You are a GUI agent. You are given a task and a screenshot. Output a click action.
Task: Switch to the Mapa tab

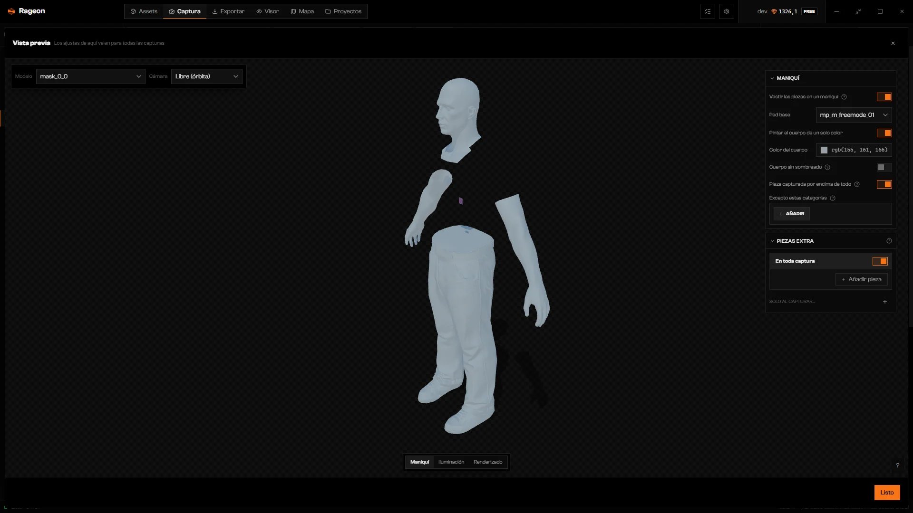pos(302,11)
